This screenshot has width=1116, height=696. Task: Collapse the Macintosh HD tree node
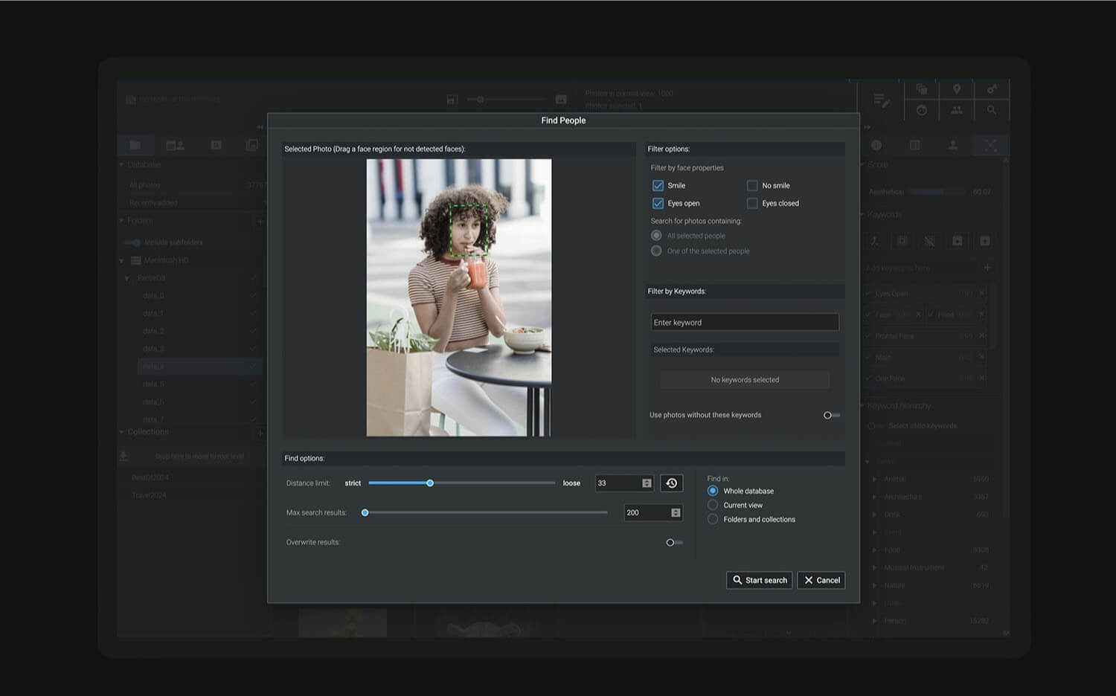(122, 260)
